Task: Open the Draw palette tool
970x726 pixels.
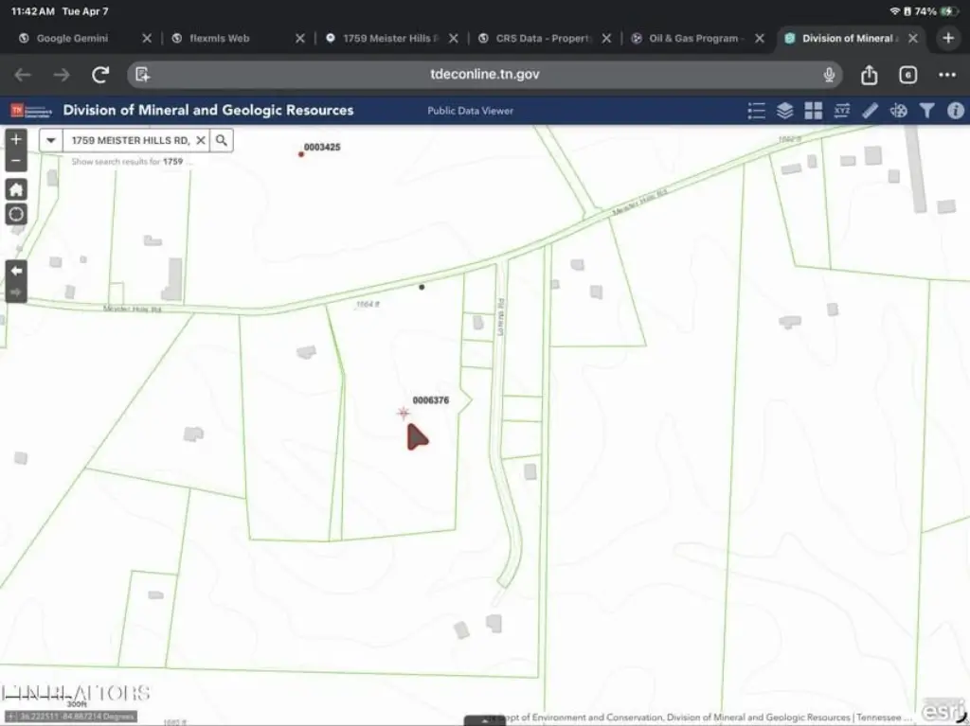Action: click(x=899, y=111)
